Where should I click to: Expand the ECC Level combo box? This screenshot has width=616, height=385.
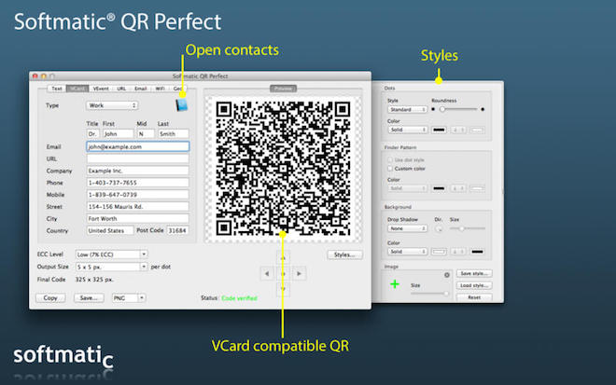click(144, 254)
